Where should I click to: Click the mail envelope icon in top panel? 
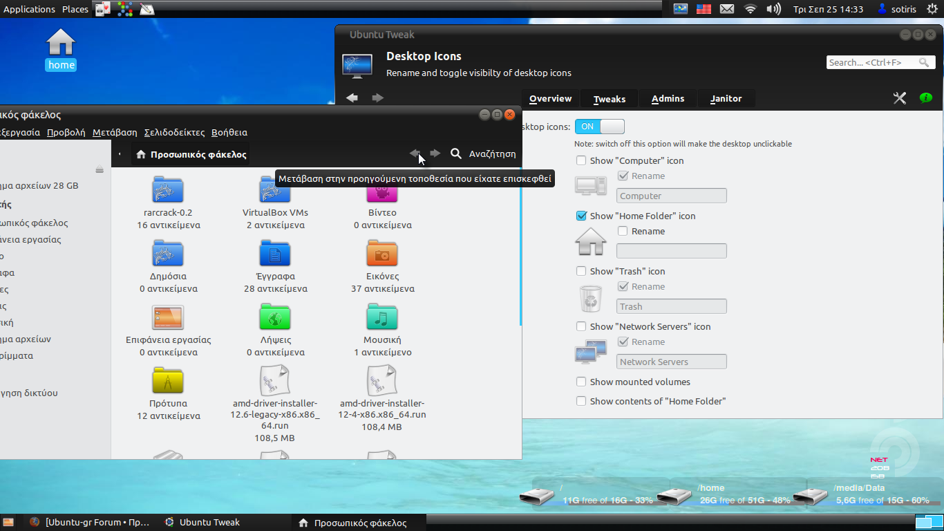coord(726,9)
